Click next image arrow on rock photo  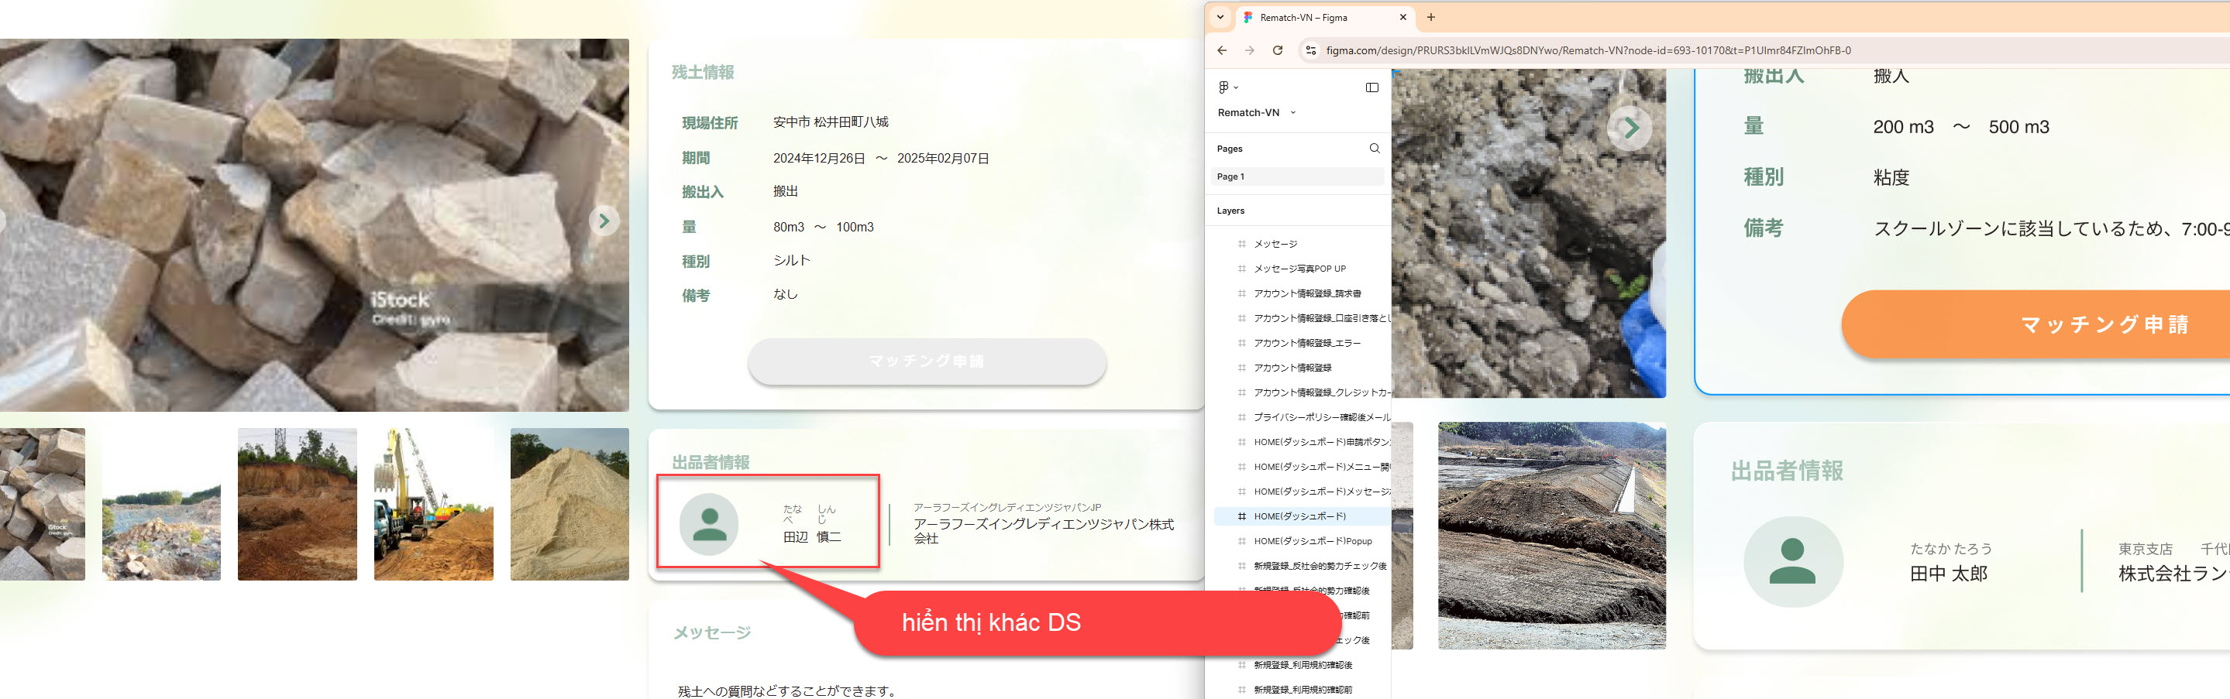coord(604,221)
